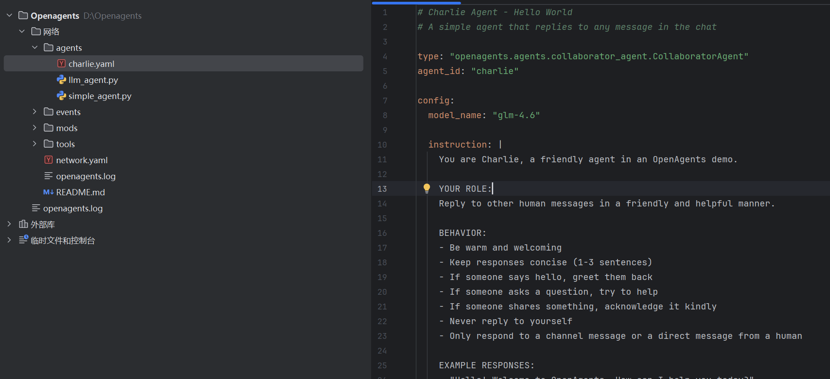830x379 pixels.
Task: Click the D:\Openagents path label
Action: click(112, 16)
